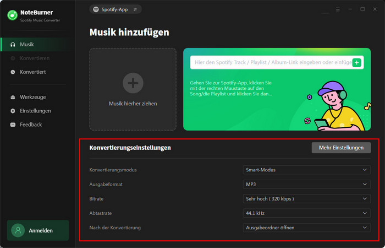This screenshot has width=385, height=248.
Task: Click the Konvertierungseinstellungen heading
Action: click(x=130, y=148)
